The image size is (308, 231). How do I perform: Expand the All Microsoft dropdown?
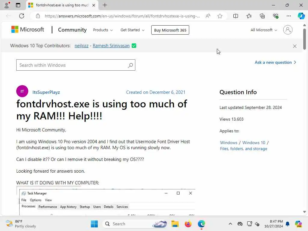[263, 30]
